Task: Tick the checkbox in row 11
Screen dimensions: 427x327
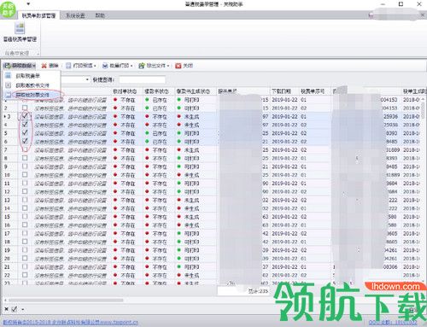Action: click(x=25, y=183)
